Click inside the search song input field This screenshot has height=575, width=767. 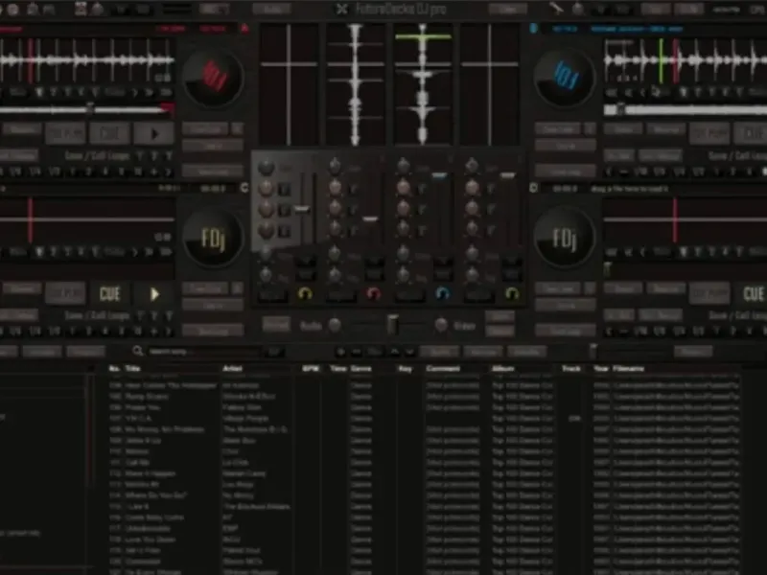[x=204, y=352]
